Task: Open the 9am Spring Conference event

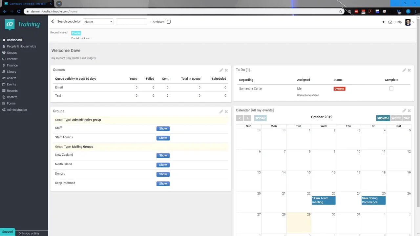Action: 373,200
